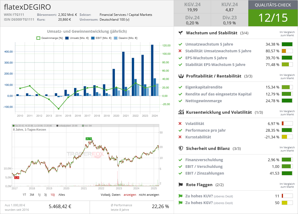Click the chart icon beside Kursentwicklung und Volatilität
This screenshot has height=214, width=298.
(181, 112)
